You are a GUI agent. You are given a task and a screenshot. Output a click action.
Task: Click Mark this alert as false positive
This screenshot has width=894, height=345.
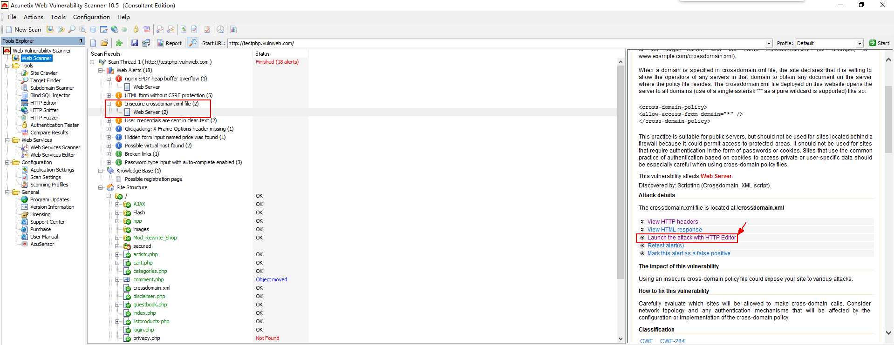click(689, 253)
